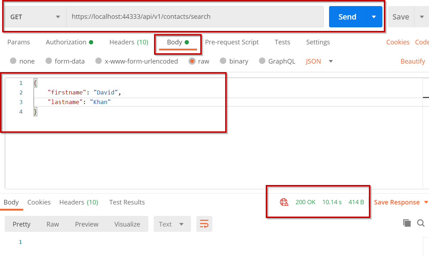Click line number 1 in body editor

[x=21, y=83]
